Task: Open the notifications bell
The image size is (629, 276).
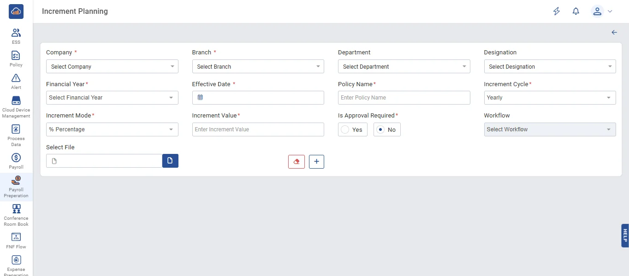Action: click(x=576, y=12)
